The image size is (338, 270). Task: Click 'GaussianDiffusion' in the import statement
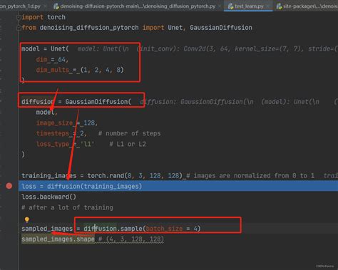tap(221, 28)
